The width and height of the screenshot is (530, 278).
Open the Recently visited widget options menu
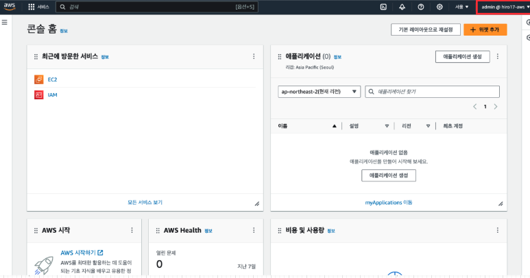[x=254, y=56]
